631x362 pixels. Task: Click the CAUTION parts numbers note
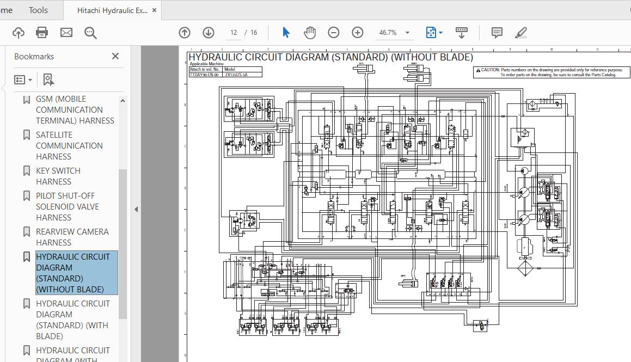click(552, 72)
